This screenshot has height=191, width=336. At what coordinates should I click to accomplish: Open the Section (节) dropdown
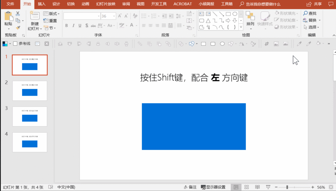[x=50, y=28]
